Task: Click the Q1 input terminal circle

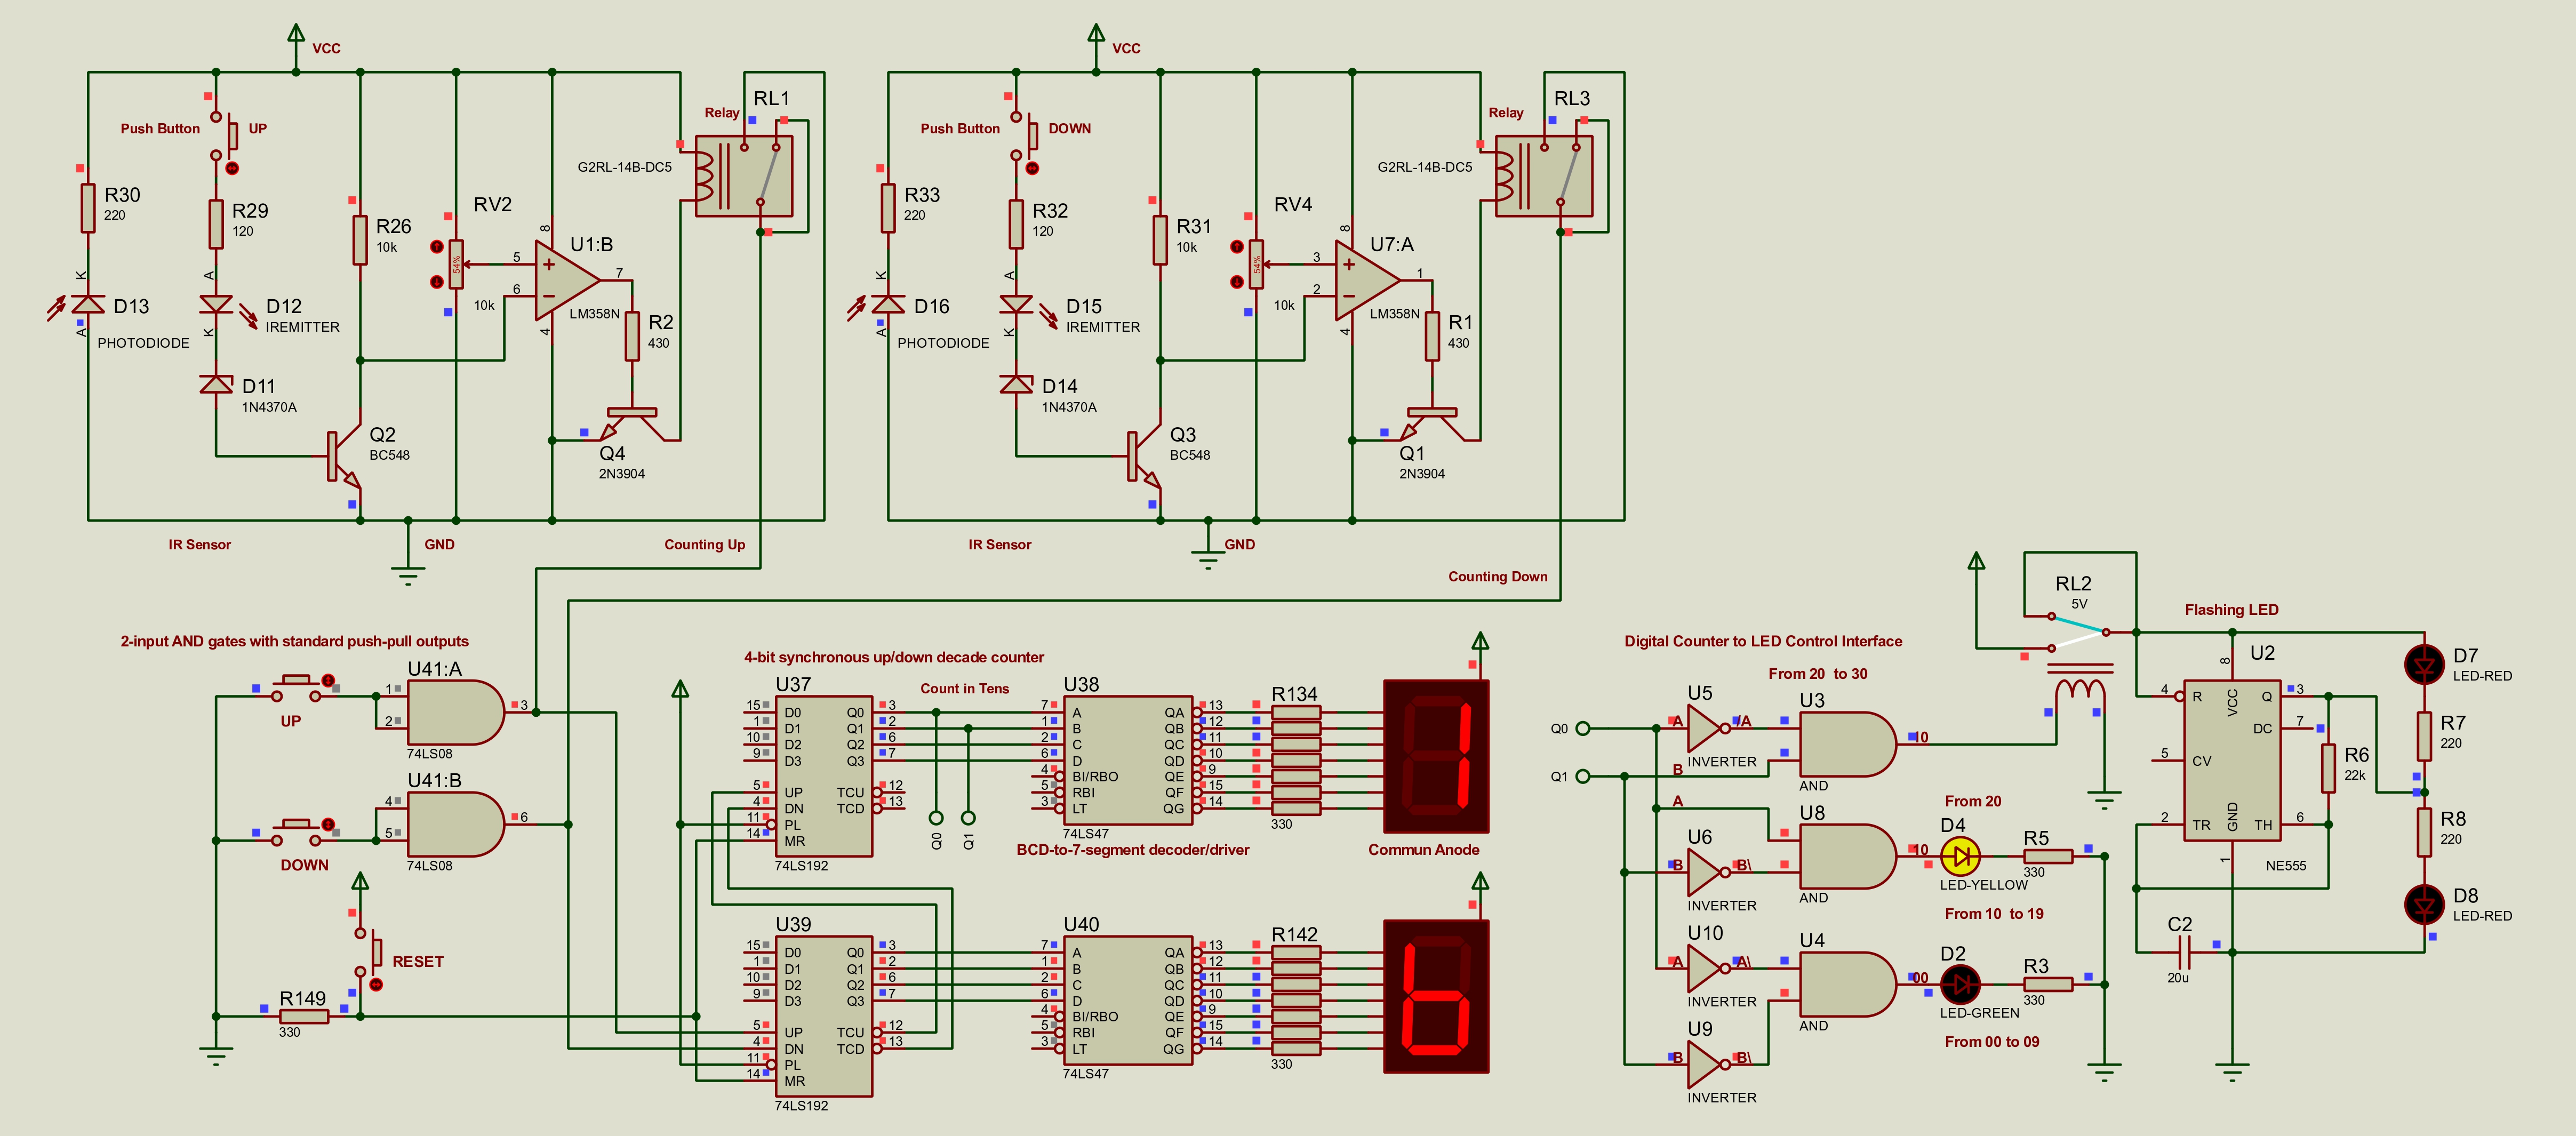Action: pos(1583,776)
